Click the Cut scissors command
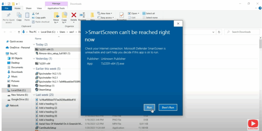 pyautogui.click(x=35, y=13)
